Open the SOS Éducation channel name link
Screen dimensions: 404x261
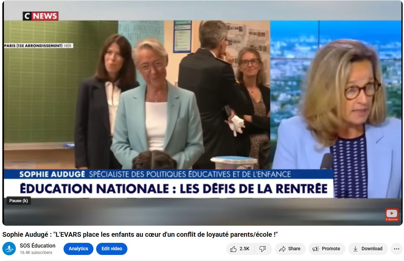click(38, 246)
